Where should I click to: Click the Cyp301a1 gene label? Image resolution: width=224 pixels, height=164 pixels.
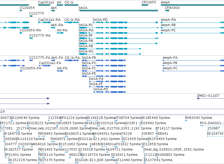point(46,2)
